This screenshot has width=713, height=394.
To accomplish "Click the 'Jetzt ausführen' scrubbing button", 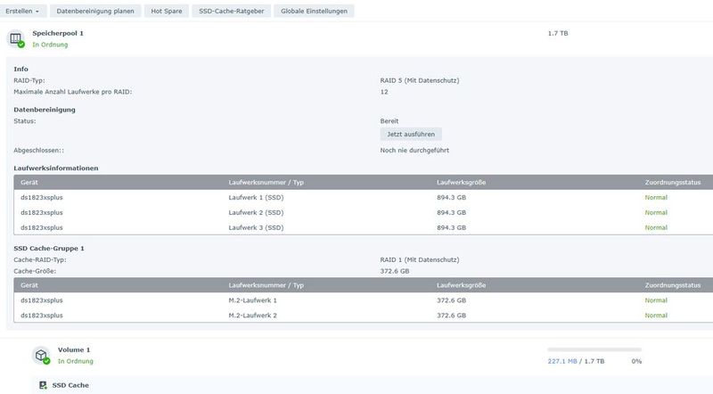I will [x=411, y=135].
